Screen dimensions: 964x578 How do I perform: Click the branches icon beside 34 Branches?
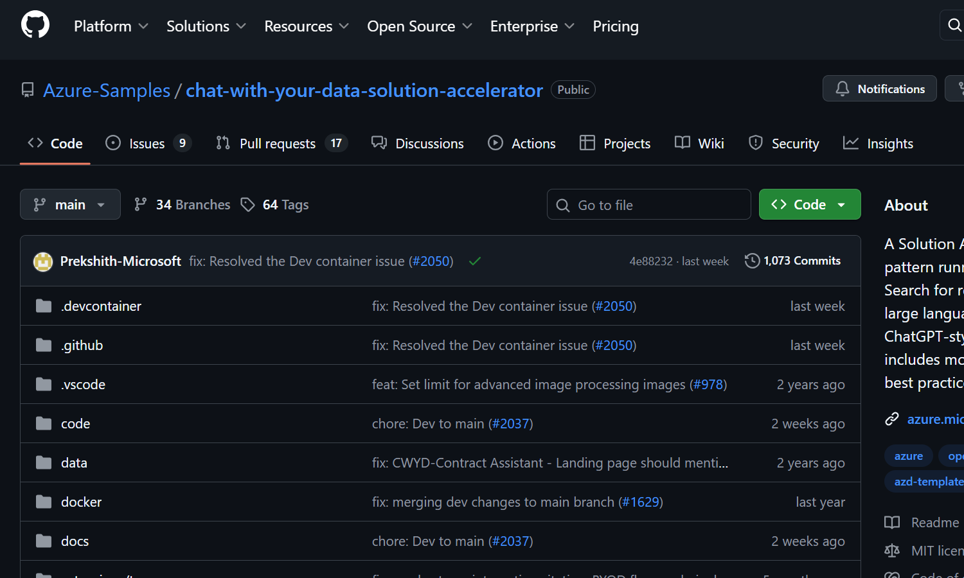[x=140, y=205]
